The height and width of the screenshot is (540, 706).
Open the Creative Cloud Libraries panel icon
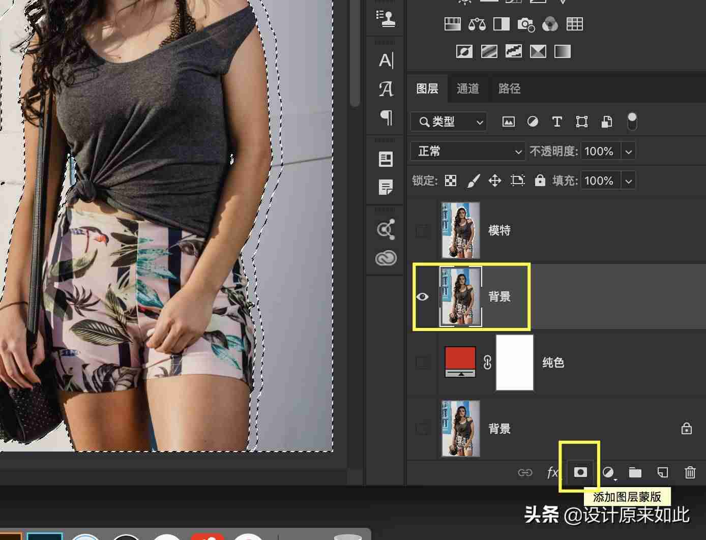tap(386, 258)
